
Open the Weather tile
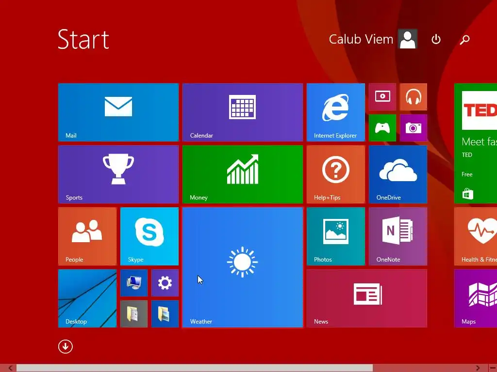coord(243,267)
